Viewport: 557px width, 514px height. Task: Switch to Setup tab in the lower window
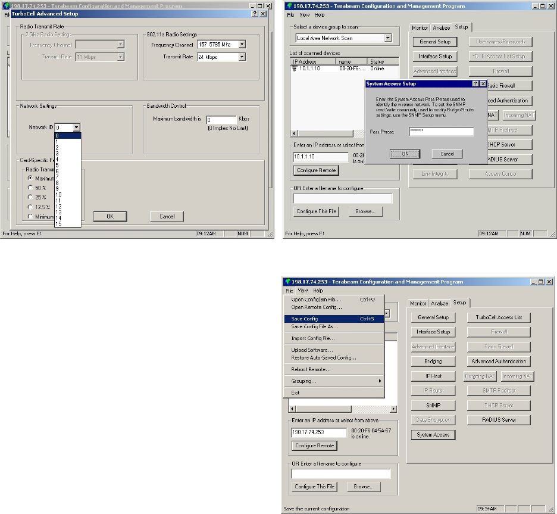pyautogui.click(x=459, y=303)
